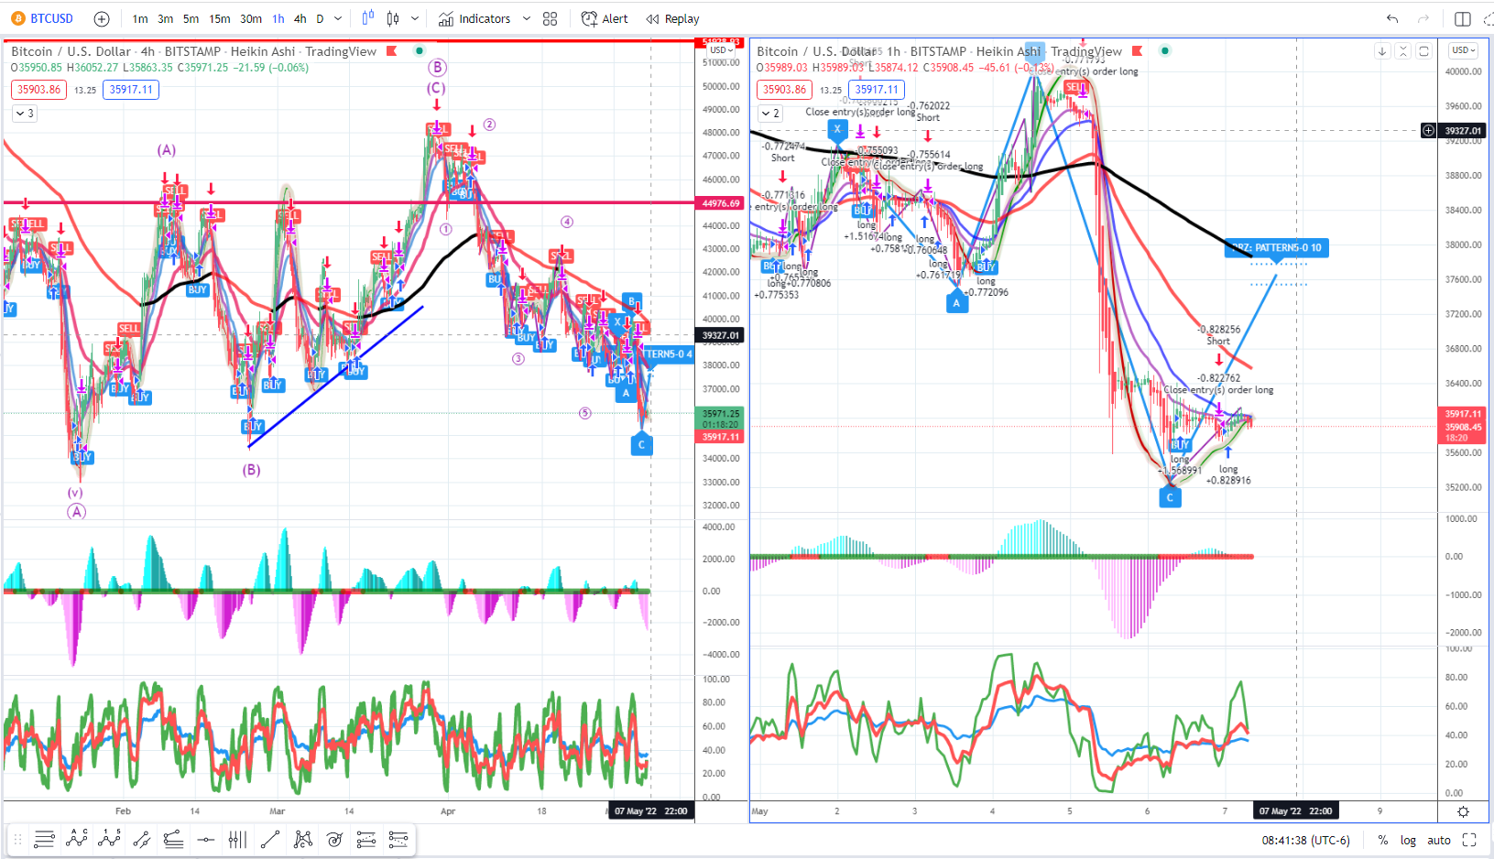Image resolution: width=1494 pixels, height=859 pixels.
Task: Grab the drawing toolbar drag handle
Action: point(18,840)
